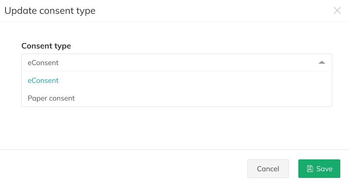Viewport: 349px width, 187px height.
Task: Toggle the Consent type dropdown caret
Action: pyautogui.click(x=322, y=63)
